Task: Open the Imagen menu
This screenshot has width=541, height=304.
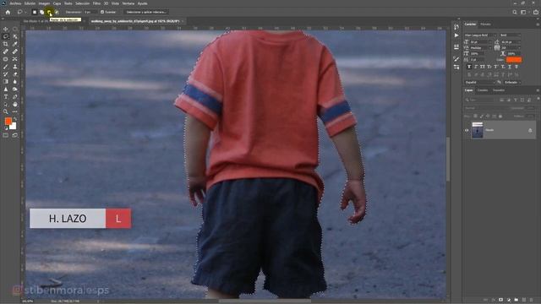Action: (44, 3)
